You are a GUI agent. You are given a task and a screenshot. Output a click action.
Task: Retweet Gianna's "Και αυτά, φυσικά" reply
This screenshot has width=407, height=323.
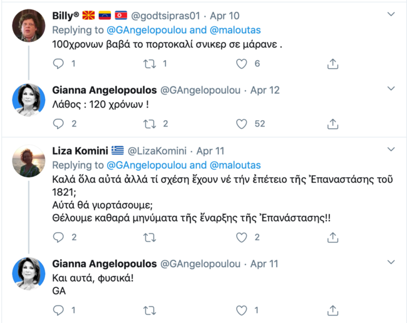tap(150, 309)
